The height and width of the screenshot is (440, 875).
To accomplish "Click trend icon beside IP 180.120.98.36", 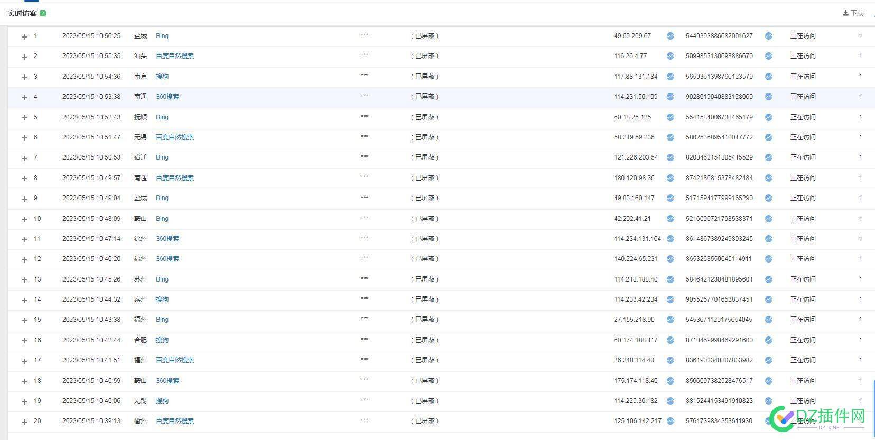I will [670, 178].
